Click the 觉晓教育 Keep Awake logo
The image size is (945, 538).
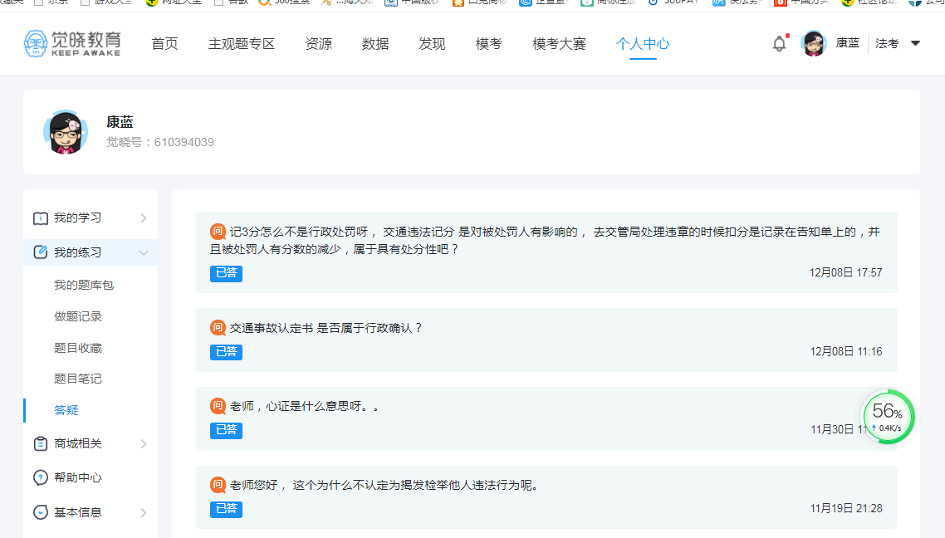point(72,43)
